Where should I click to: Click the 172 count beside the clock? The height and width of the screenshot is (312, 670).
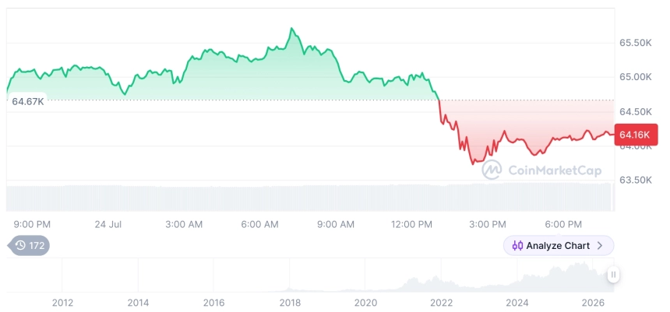click(37, 245)
